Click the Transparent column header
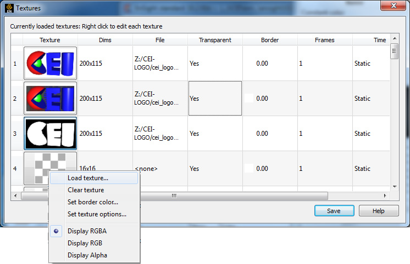 [x=215, y=40]
